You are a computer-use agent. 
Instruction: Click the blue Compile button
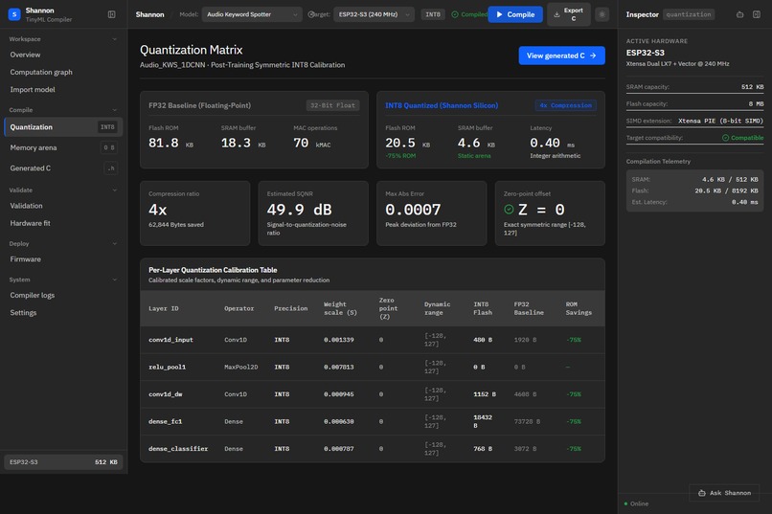point(515,14)
